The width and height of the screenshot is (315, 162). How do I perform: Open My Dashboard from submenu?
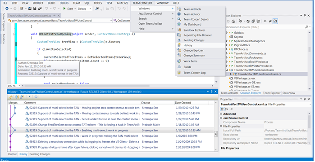click(x=201, y=24)
